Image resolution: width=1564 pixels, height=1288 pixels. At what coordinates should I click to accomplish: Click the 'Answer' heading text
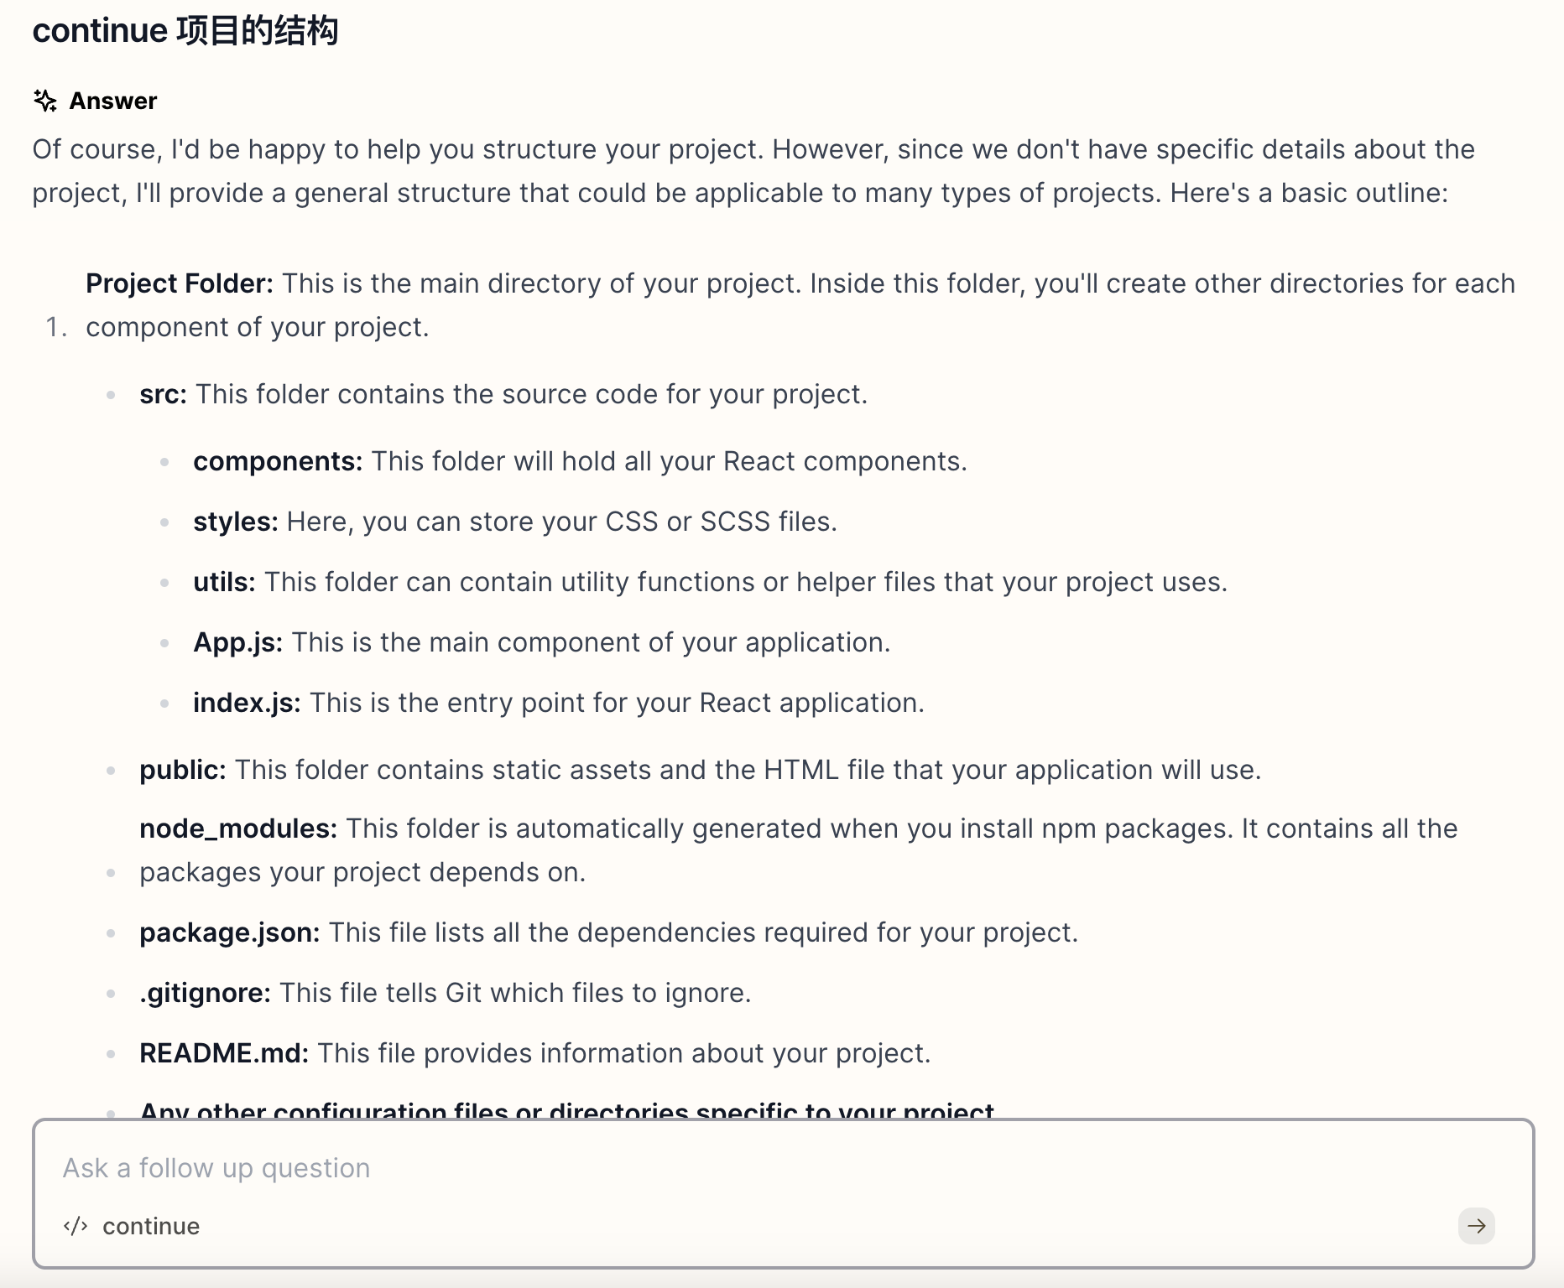click(x=113, y=101)
